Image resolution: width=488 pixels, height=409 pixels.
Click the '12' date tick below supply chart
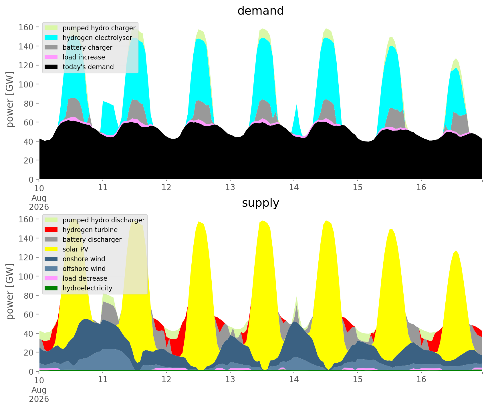[x=166, y=380]
